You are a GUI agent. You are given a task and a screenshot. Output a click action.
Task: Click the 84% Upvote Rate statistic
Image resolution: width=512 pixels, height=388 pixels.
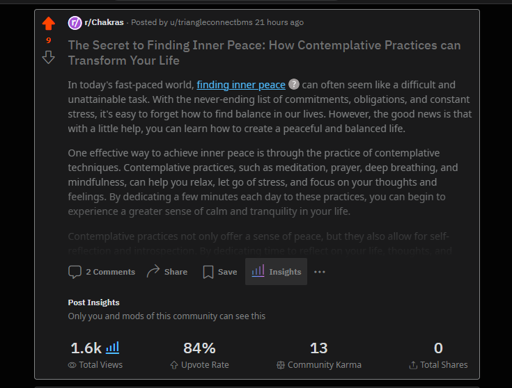[x=199, y=348]
